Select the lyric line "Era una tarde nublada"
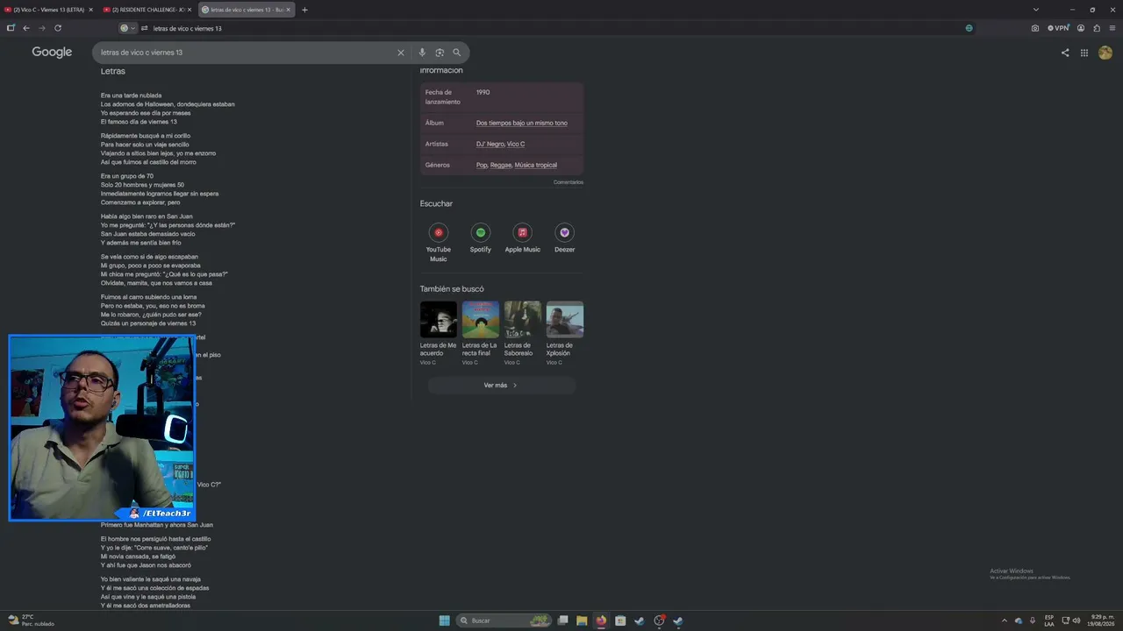This screenshot has height=631, width=1123. (132, 96)
